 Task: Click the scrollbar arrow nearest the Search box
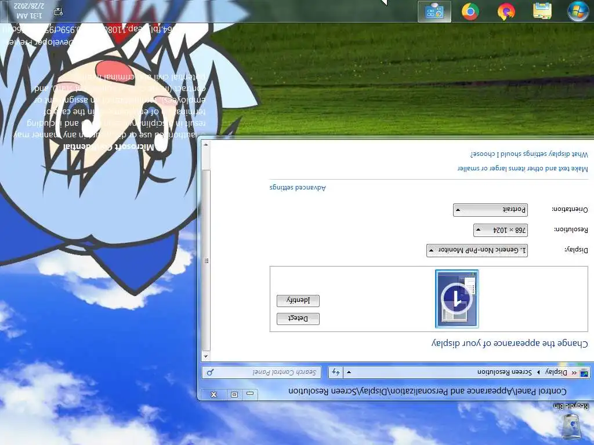(x=206, y=356)
